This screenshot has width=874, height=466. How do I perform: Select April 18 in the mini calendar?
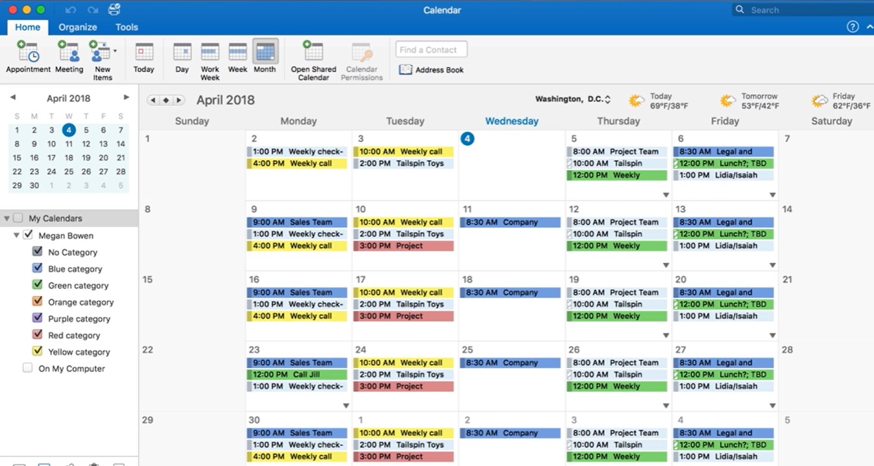[69, 158]
